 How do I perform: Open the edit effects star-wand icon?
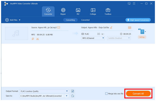pyautogui.click(x=33, y=39)
